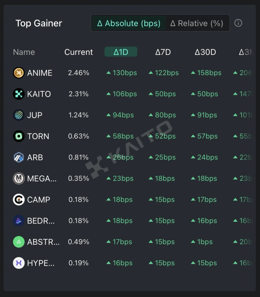Click the Current column header
Screen dimensions: 260x297
pos(79,52)
